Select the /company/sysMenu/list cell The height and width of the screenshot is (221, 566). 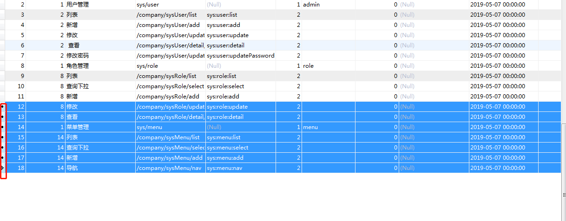click(x=170, y=137)
